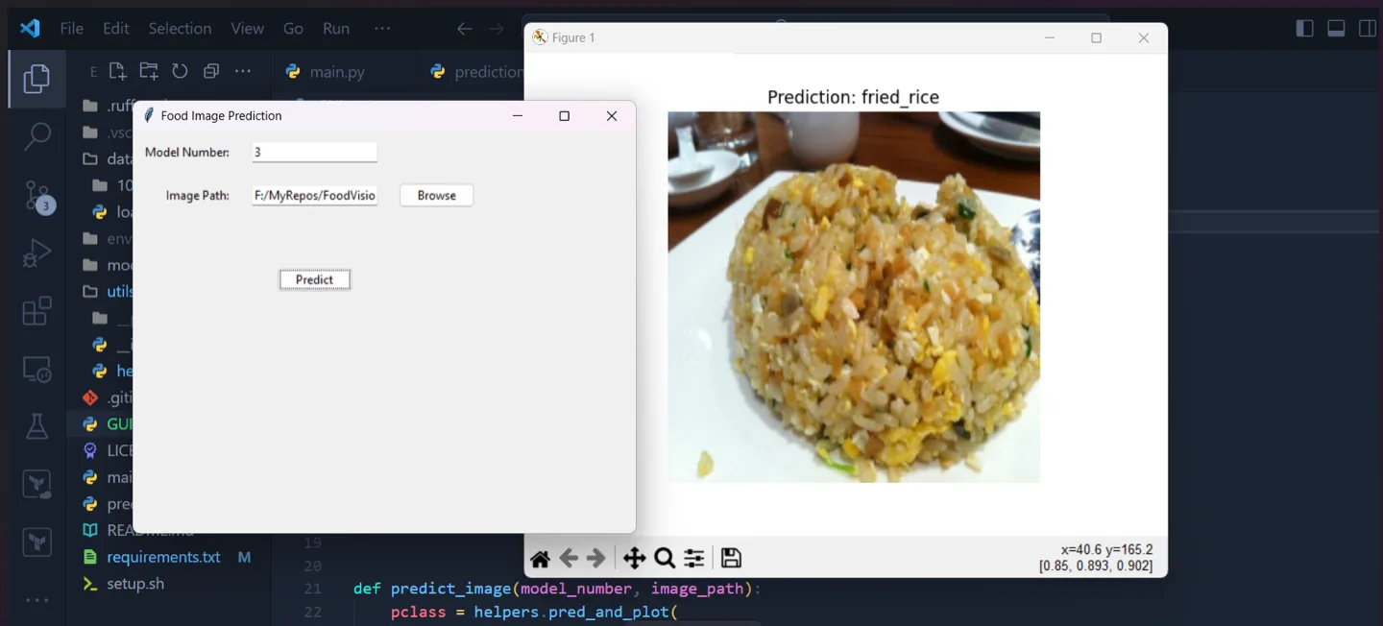Open the Run menu

(x=336, y=29)
